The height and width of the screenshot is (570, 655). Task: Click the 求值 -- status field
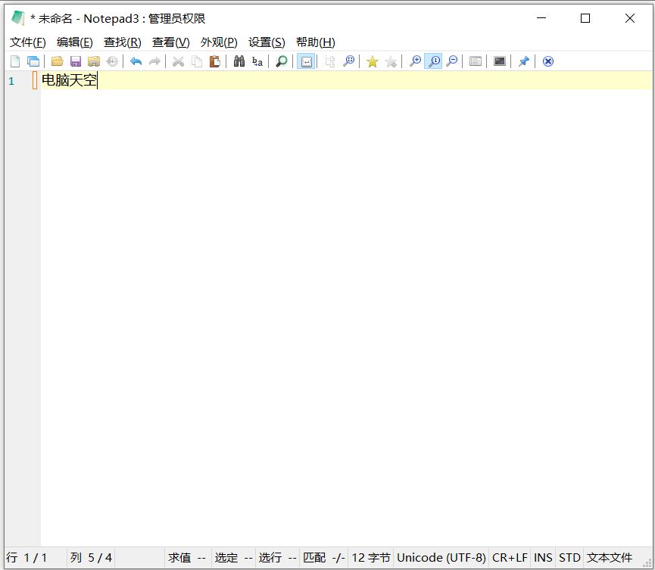click(x=187, y=557)
